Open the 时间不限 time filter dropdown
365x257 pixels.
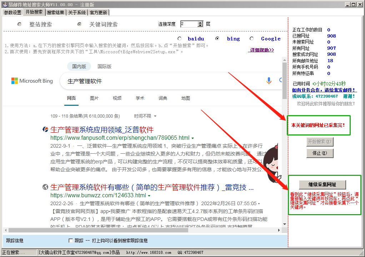(145, 116)
